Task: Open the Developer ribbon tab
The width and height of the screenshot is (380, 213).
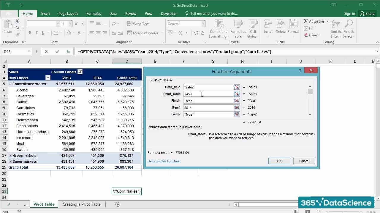Action: coord(169,14)
